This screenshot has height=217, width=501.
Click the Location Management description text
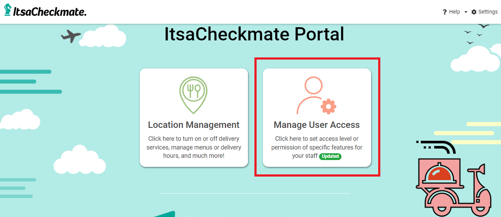click(193, 147)
